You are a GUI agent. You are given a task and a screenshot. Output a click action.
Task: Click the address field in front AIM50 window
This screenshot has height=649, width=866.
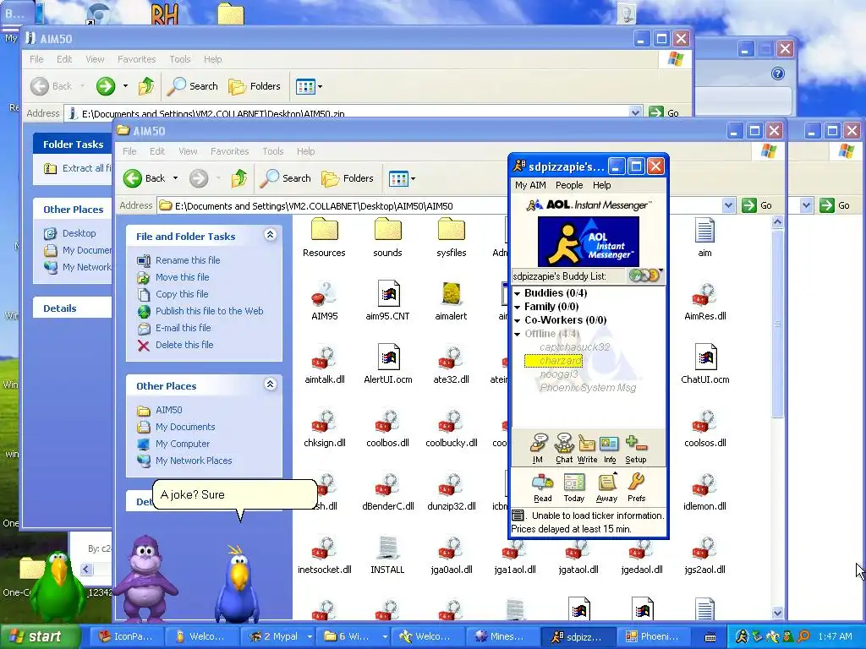pyautogui.click(x=439, y=206)
